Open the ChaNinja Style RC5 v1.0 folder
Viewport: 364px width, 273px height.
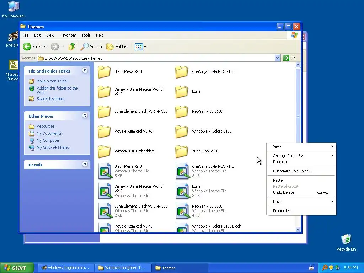(x=182, y=72)
